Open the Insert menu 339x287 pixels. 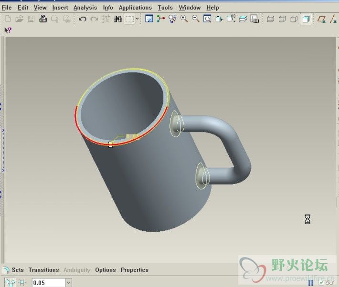(x=60, y=8)
